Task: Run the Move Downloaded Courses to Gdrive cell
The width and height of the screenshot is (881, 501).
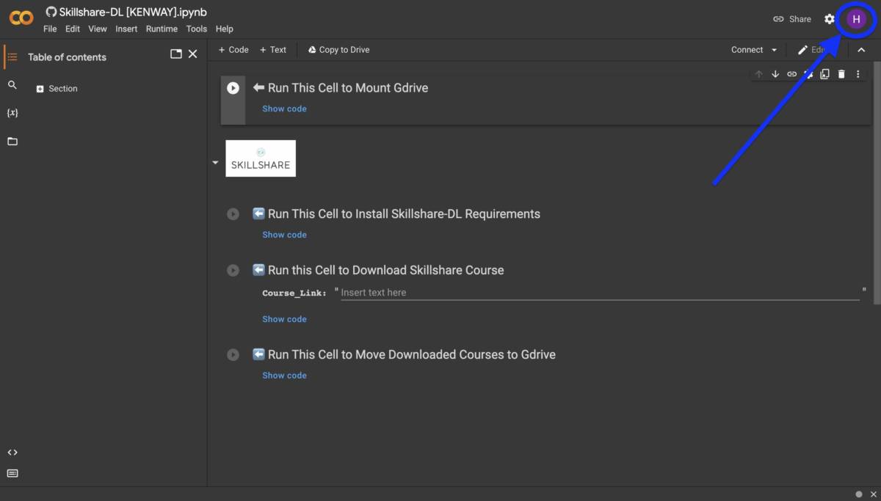Action: point(233,355)
